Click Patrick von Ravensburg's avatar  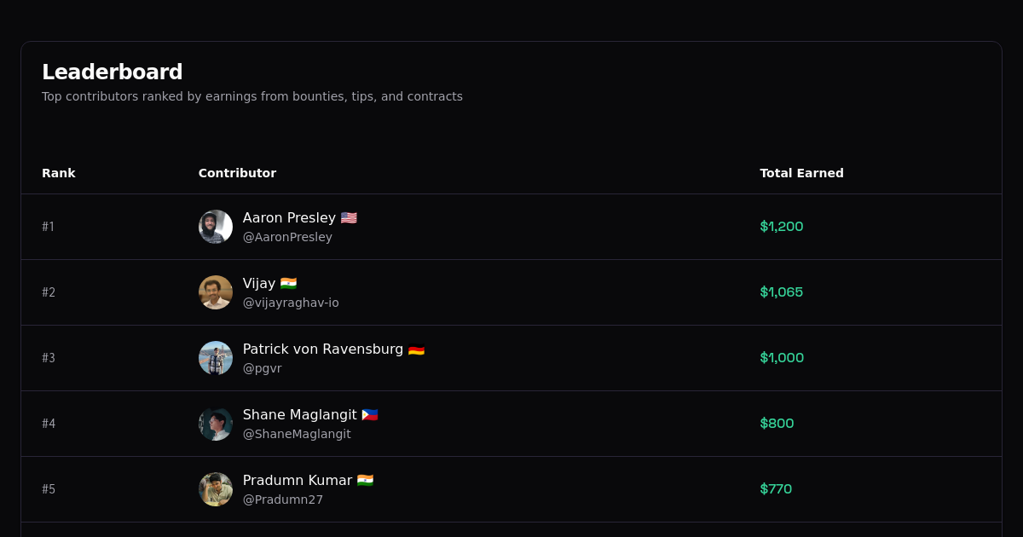[x=216, y=358]
